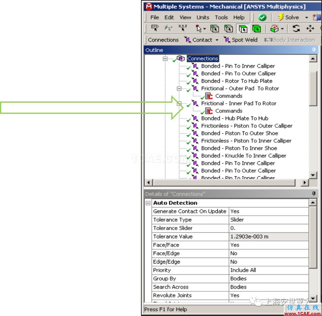The image size is (322, 316).
Task: Open the Solve dropdown arrow
Action: coord(307,18)
